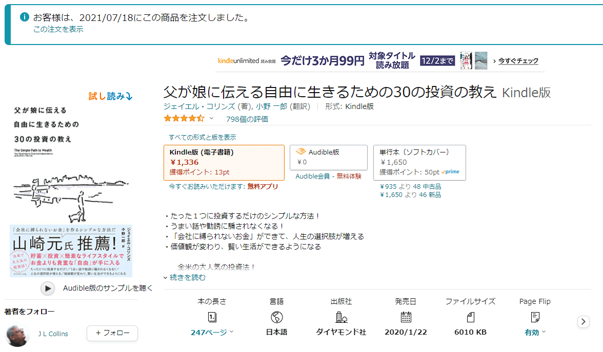Viewport: 603px width, 352px height.
Task: Click the ダイヤモンド社 publisher text
Action: pyautogui.click(x=341, y=333)
